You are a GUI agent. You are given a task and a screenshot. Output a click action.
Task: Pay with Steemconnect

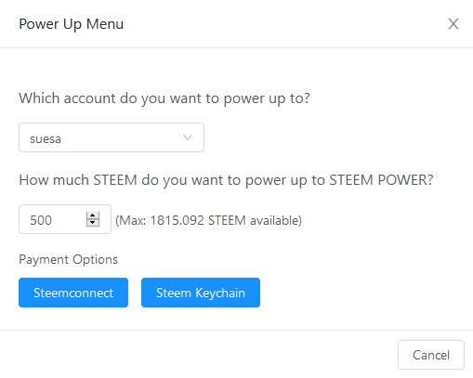[x=73, y=293]
